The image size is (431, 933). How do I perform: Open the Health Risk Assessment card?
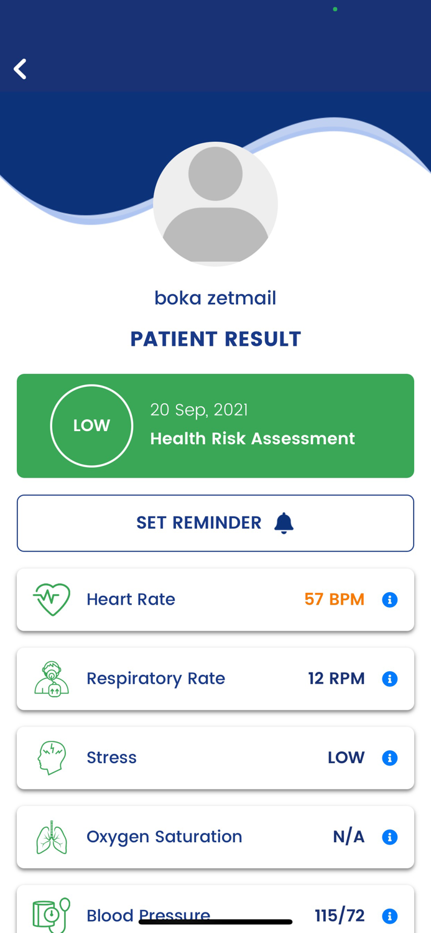252,426
